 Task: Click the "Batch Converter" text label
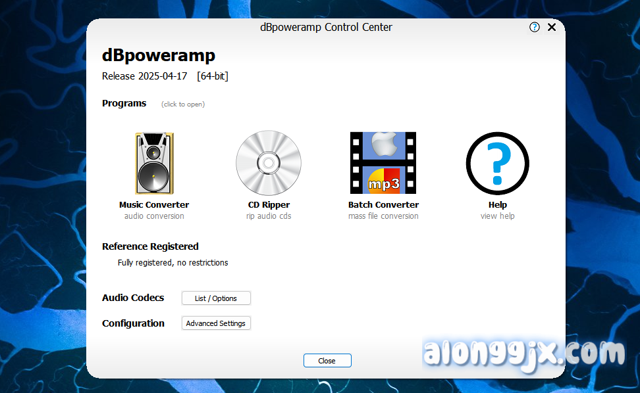pyautogui.click(x=383, y=204)
